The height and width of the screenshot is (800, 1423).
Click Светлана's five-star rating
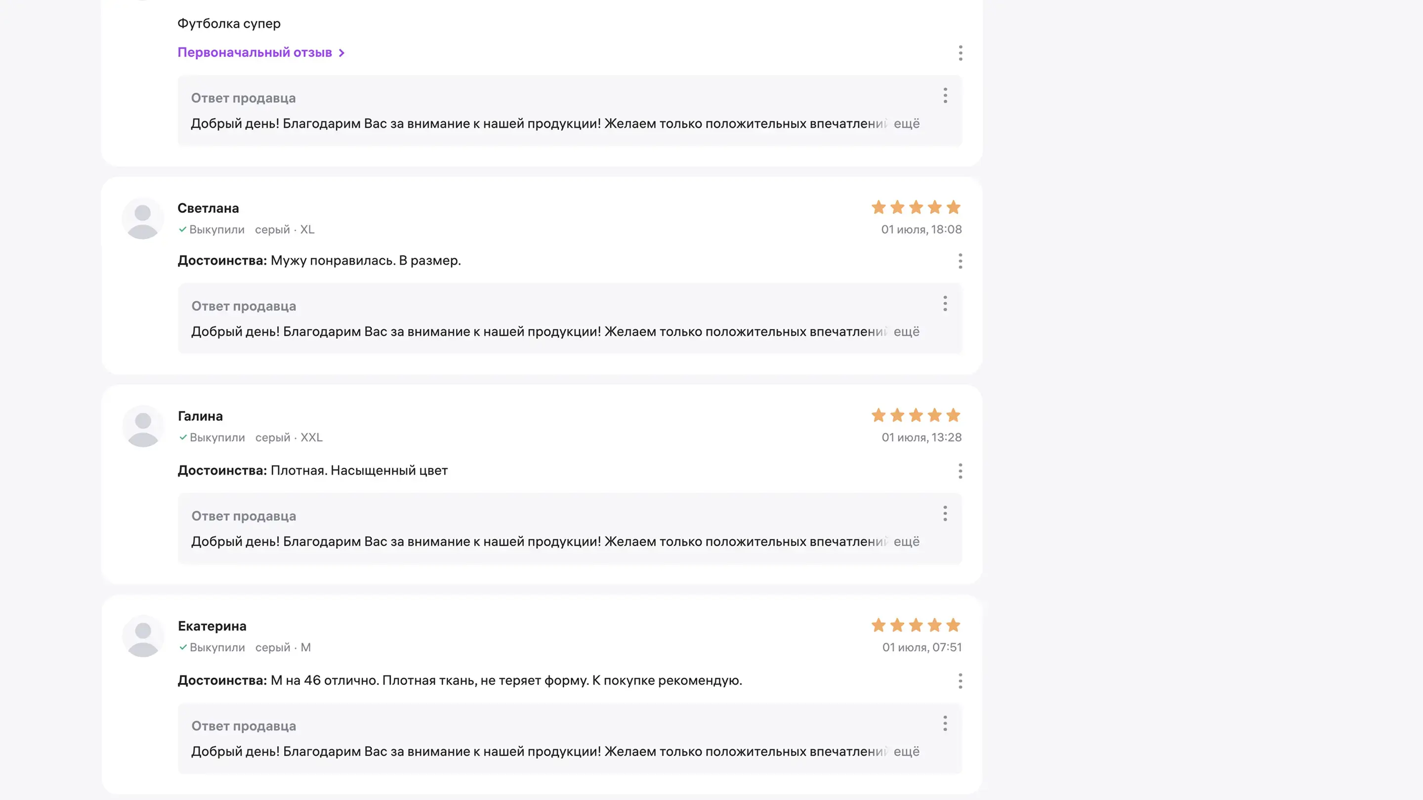916,207
